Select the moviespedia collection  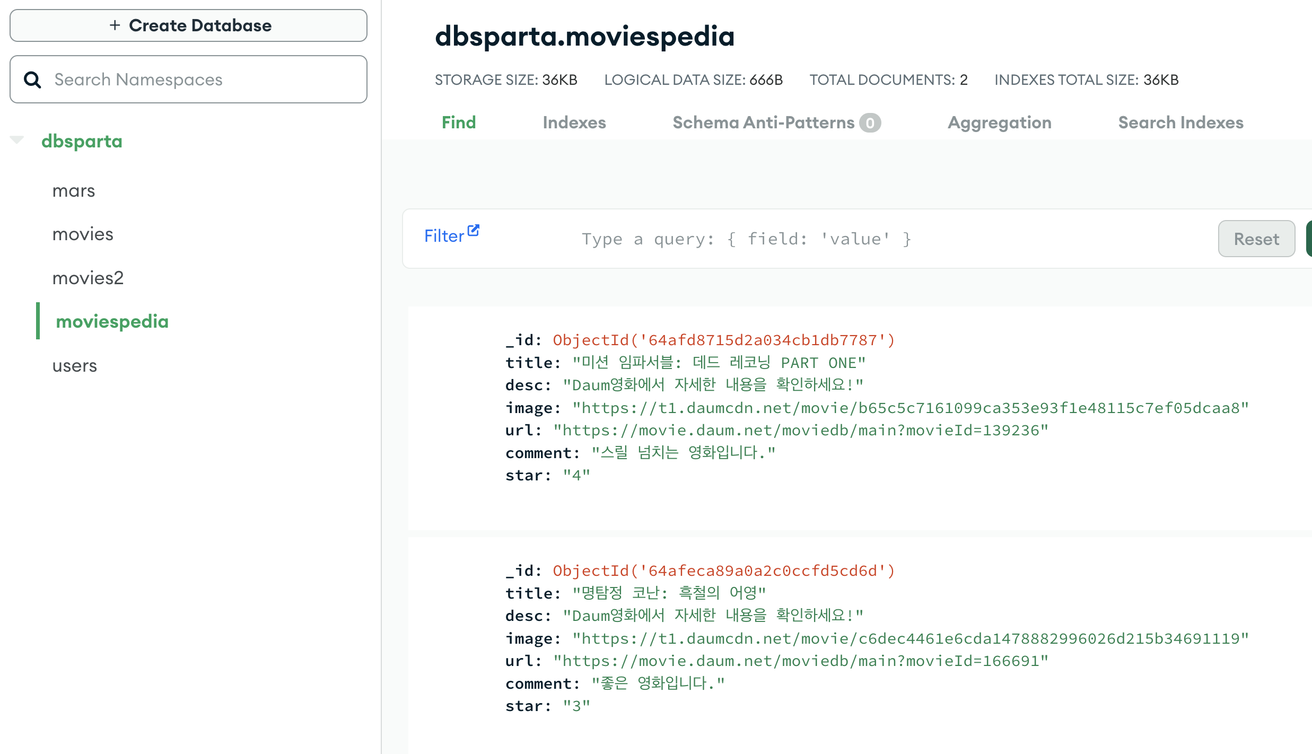[x=112, y=321]
